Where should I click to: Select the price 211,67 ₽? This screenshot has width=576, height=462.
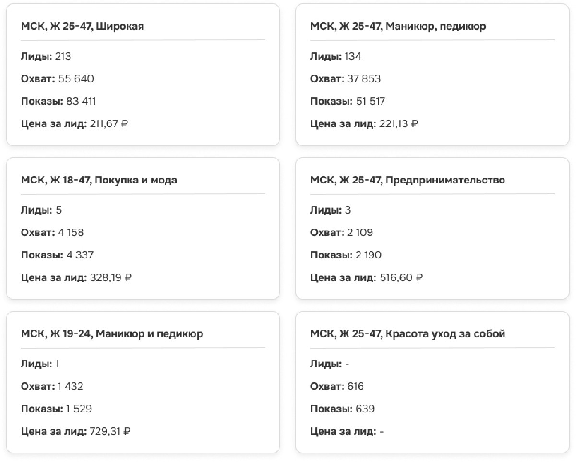pos(109,124)
